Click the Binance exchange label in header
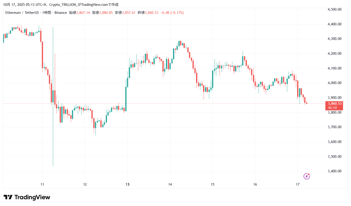The width and height of the screenshot is (351, 206). coord(60,13)
